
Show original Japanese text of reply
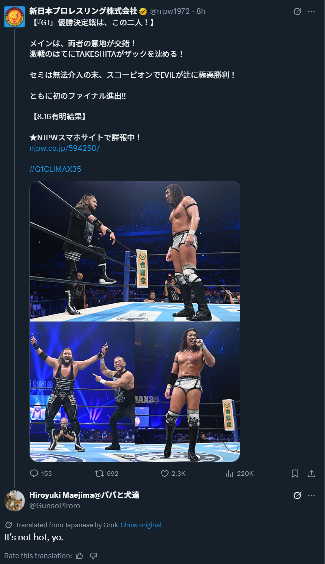click(141, 525)
